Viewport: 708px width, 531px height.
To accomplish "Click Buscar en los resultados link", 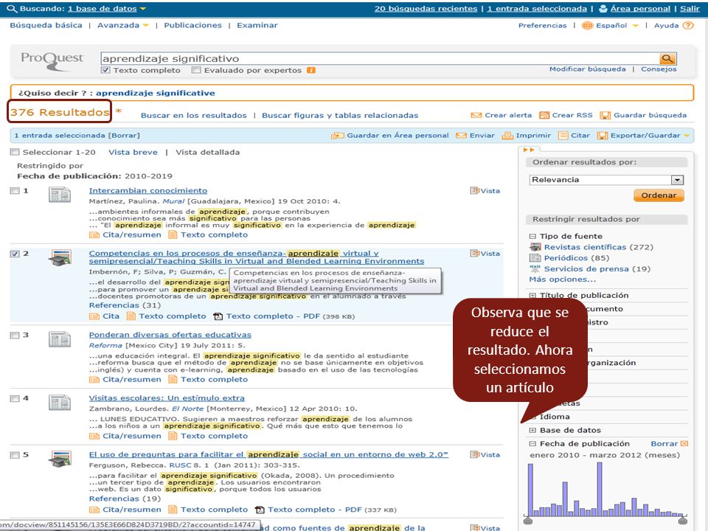I will pos(194,115).
